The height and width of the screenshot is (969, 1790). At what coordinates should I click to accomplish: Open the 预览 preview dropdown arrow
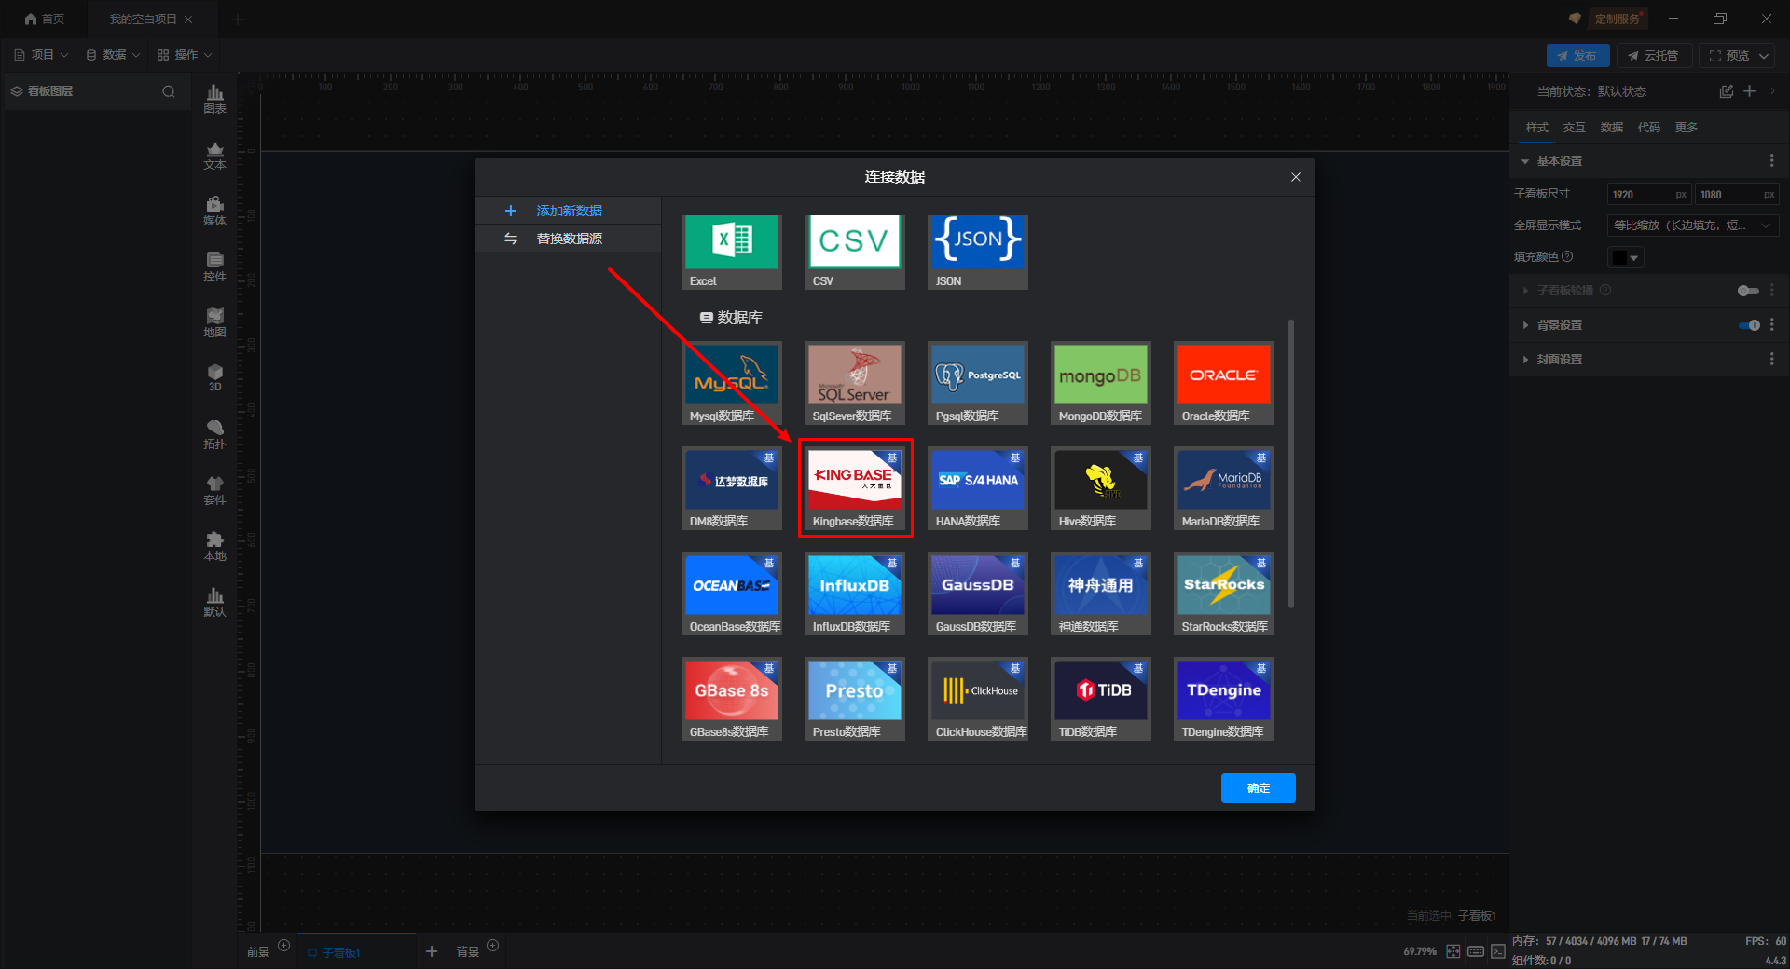(x=1764, y=56)
